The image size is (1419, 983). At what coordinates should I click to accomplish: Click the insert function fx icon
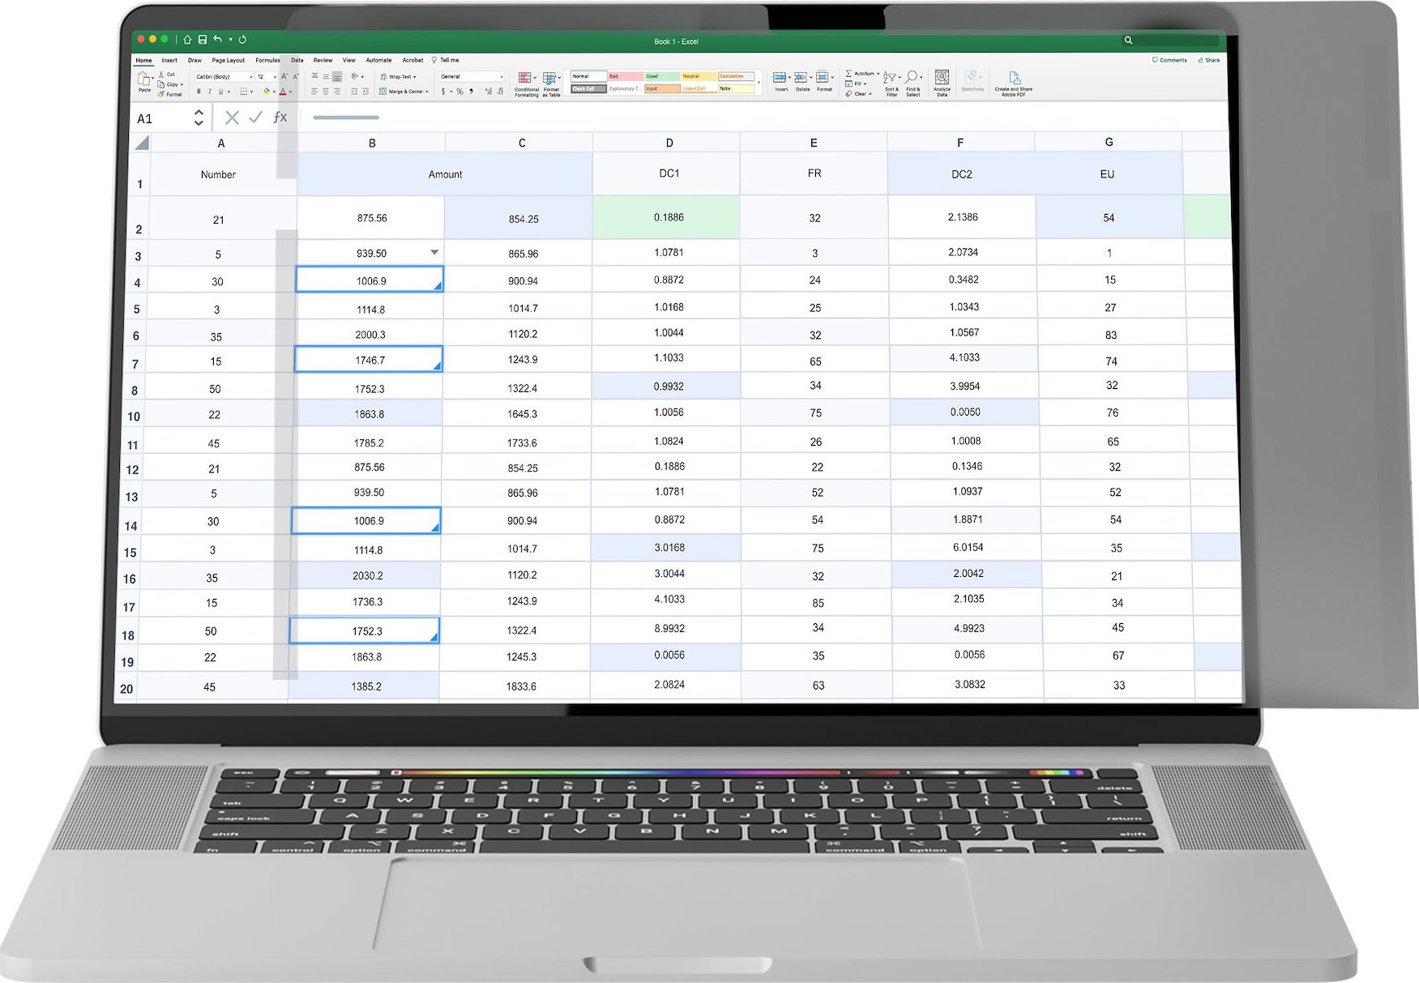pyautogui.click(x=280, y=118)
